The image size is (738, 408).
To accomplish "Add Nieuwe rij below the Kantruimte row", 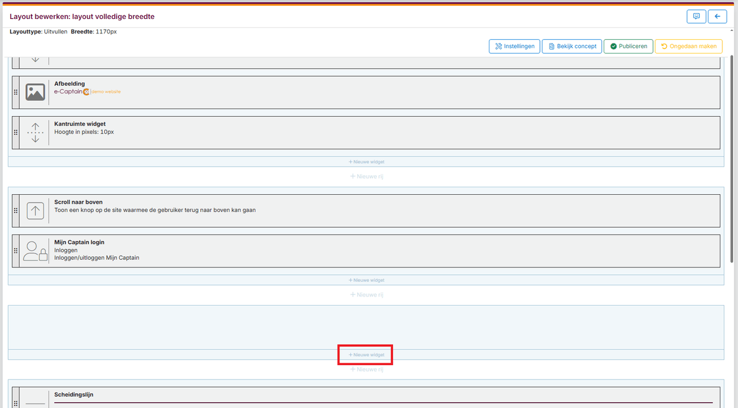I will 366,177.
